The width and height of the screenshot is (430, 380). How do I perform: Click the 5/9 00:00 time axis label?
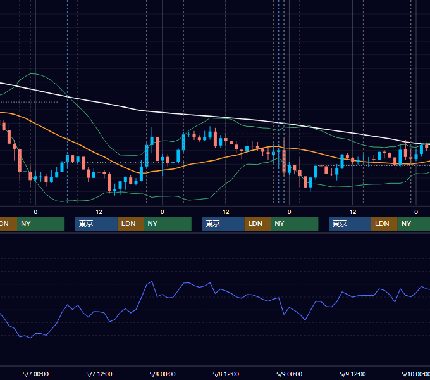(290, 374)
